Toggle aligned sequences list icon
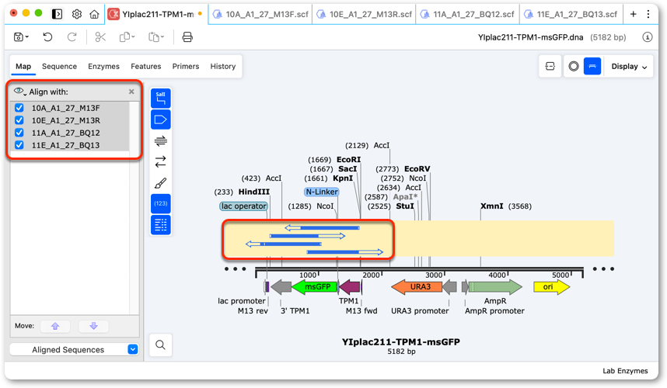The width and height of the screenshot is (667, 388). pyautogui.click(x=161, y=225)
